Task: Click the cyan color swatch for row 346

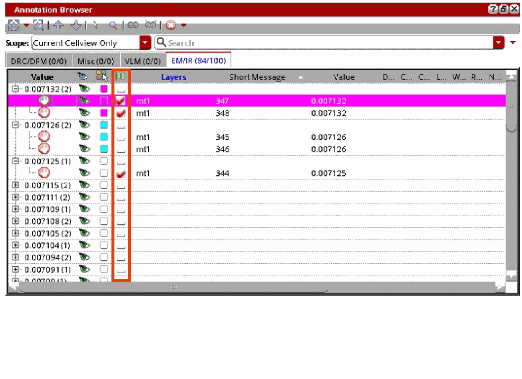Action: (x=104, y=149)
